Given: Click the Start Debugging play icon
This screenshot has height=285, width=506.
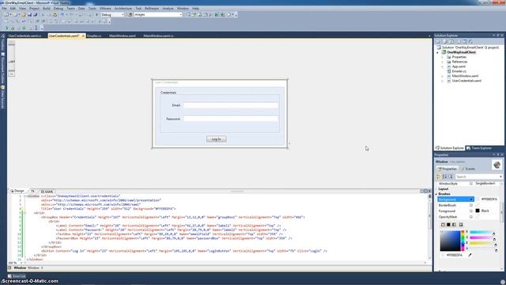Looking at the screenshot, I should (x=96, y=14).
